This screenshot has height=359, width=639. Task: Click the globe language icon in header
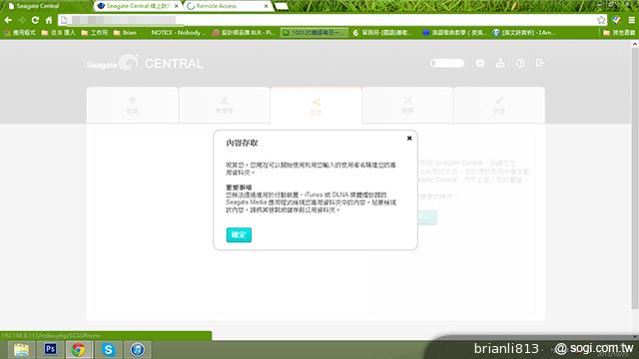(x=480, y=63)
